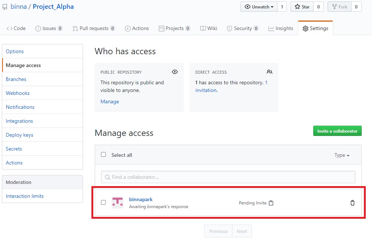Click the repository icon beside binna
Viewport: 372px width, 244px height.
(5, 7)
